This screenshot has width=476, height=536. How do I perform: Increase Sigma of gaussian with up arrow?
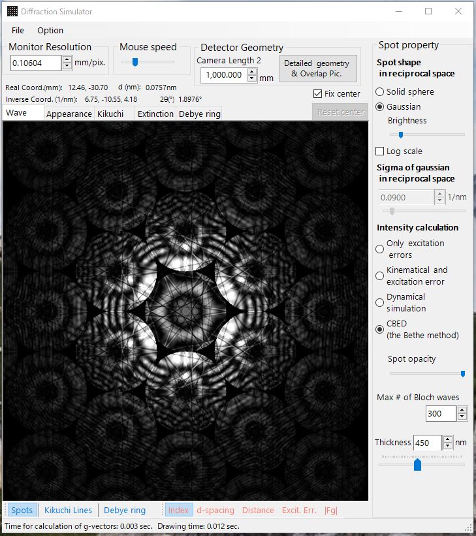coord(439,194)
